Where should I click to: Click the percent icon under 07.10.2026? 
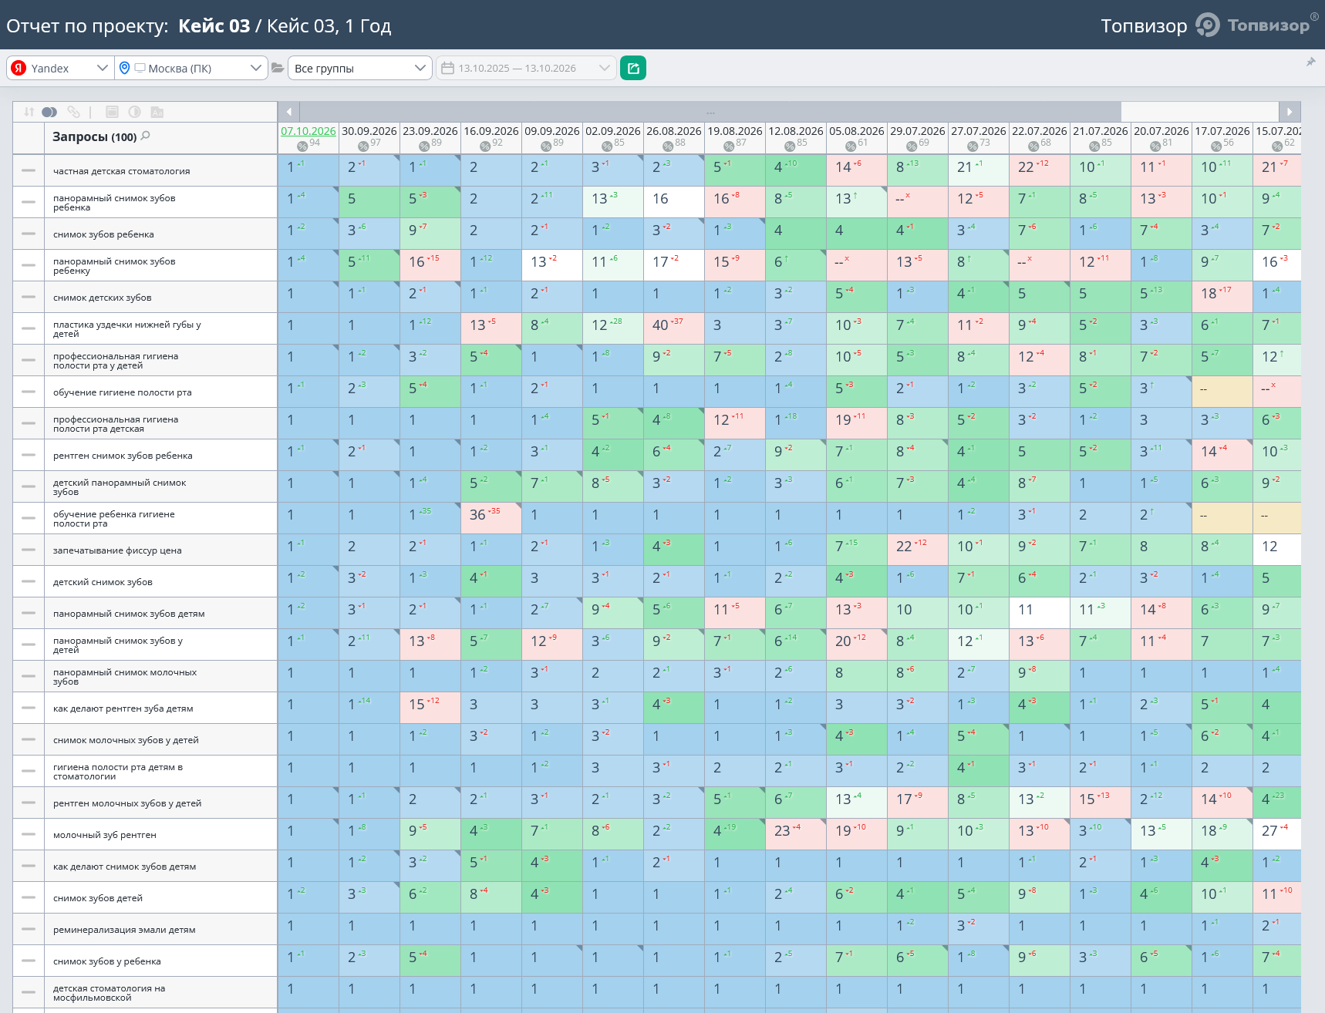pos(302,146)
